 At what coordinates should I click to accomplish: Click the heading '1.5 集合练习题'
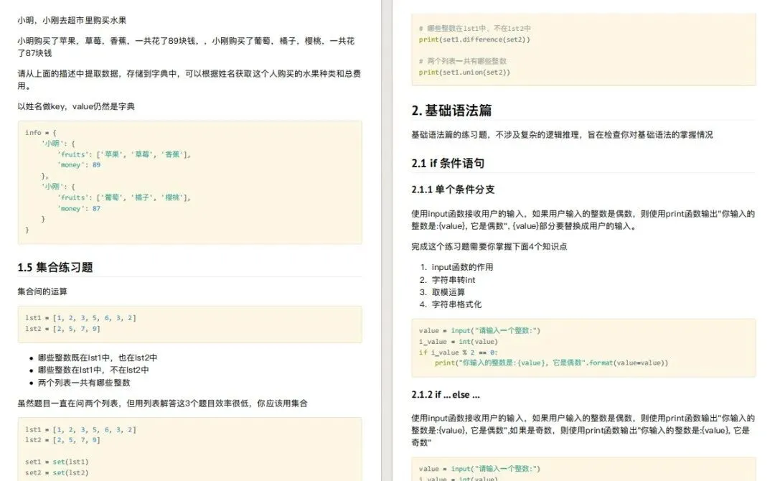tap(55, 268)
